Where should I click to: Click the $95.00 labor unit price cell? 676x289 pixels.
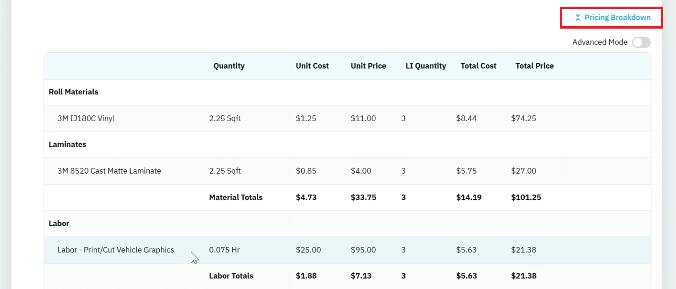(x=363, y=249)
